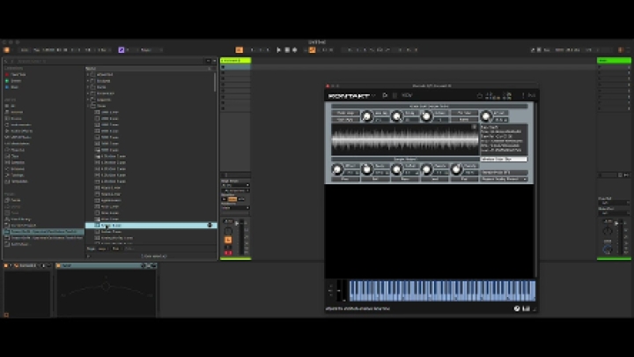Viewport: 634px width, 357px height.
Task: Expand the third folder in browser tree
Action: 88,87
